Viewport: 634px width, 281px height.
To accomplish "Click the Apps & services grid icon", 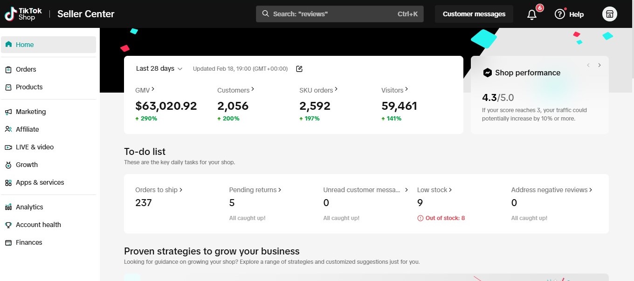I will [8, 182].
